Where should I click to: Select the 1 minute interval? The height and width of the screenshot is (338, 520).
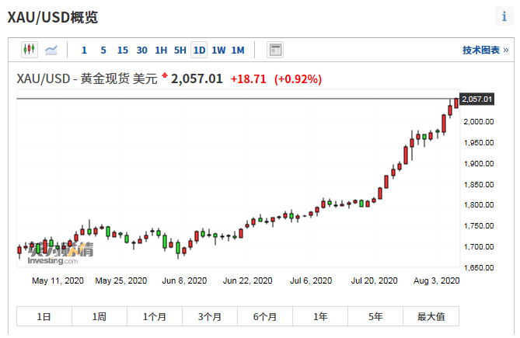tap(84, 51)
